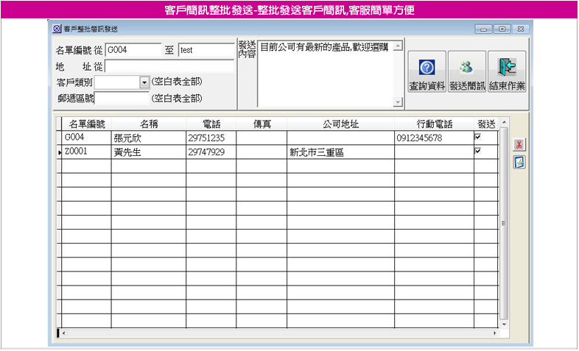
Task: Uncheck 發送 checkbox for 張元欣
Action: pyautogui.click(x=478, y=137)
